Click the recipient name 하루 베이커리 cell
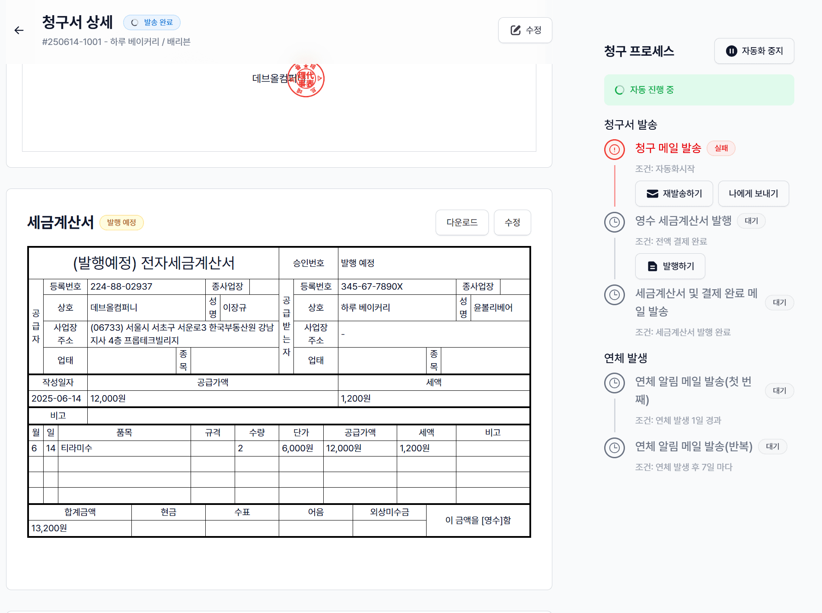 pos(397,308)
